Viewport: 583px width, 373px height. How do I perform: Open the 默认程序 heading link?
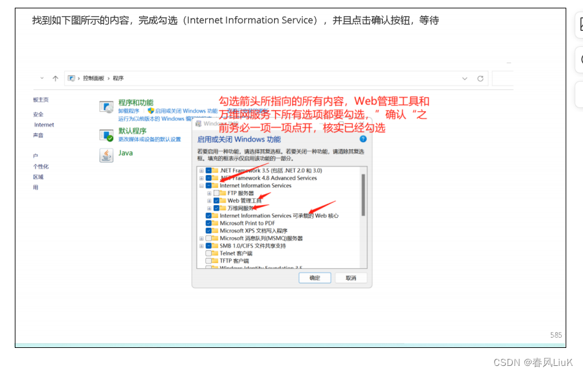(x=133, y=131)
